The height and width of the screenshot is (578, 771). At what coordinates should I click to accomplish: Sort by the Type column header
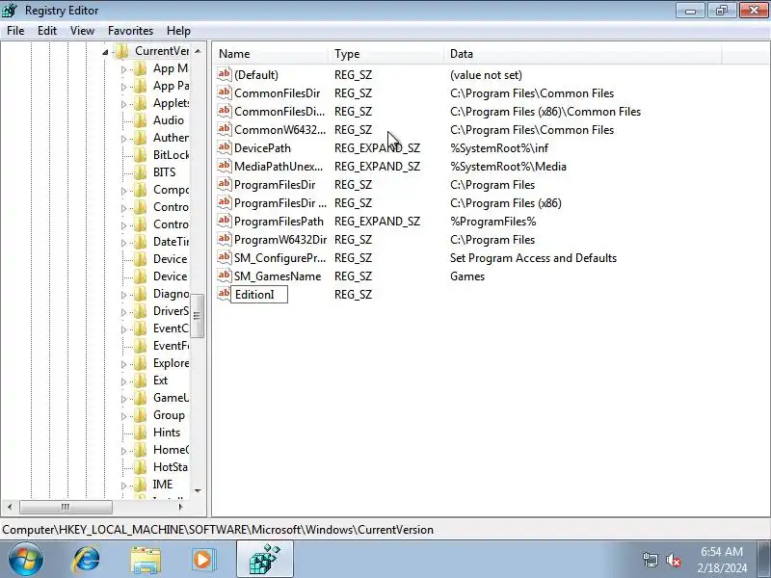coord(386,54)
